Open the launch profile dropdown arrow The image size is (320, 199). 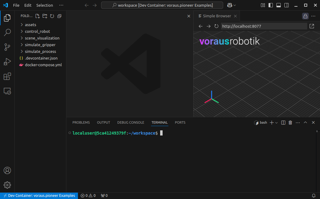tap(276, 123)
